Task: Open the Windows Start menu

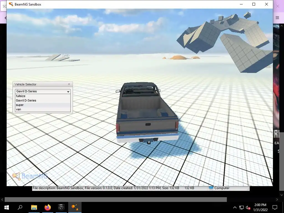Action: (7, 207)
